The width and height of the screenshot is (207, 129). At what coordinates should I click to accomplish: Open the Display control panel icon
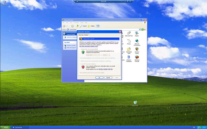(137, 34)
